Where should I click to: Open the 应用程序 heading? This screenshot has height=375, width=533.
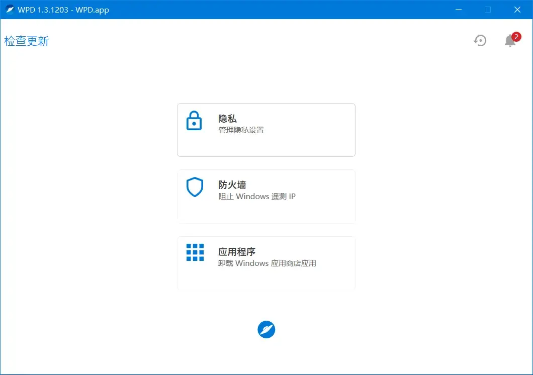click(237, 252)
